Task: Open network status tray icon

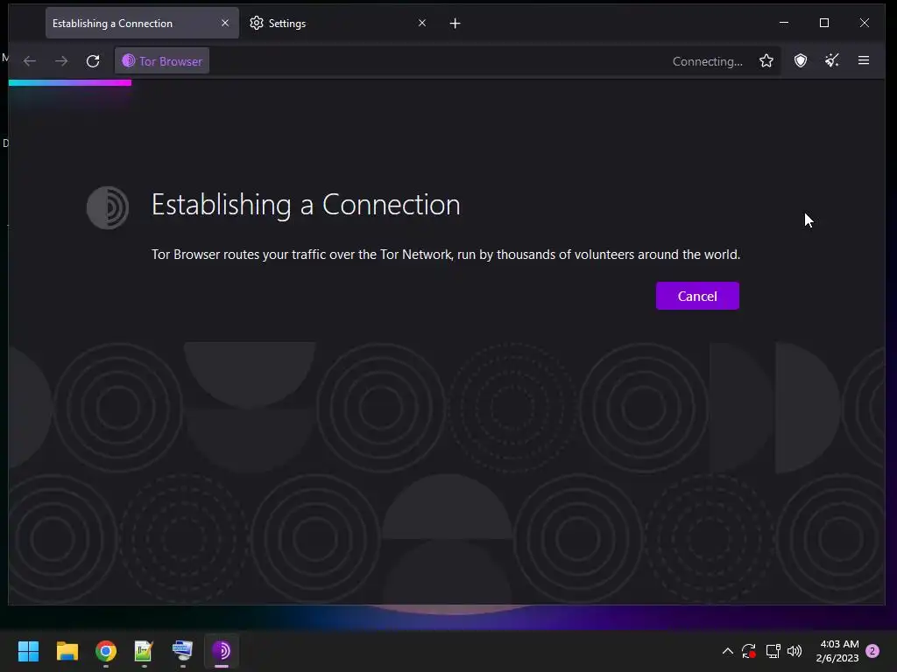Action: [x=773, y=651]
